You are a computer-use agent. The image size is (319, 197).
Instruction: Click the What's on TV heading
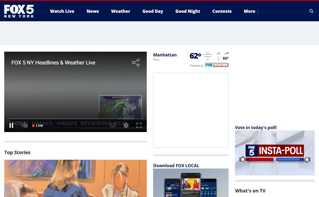[x=250, y=191]
